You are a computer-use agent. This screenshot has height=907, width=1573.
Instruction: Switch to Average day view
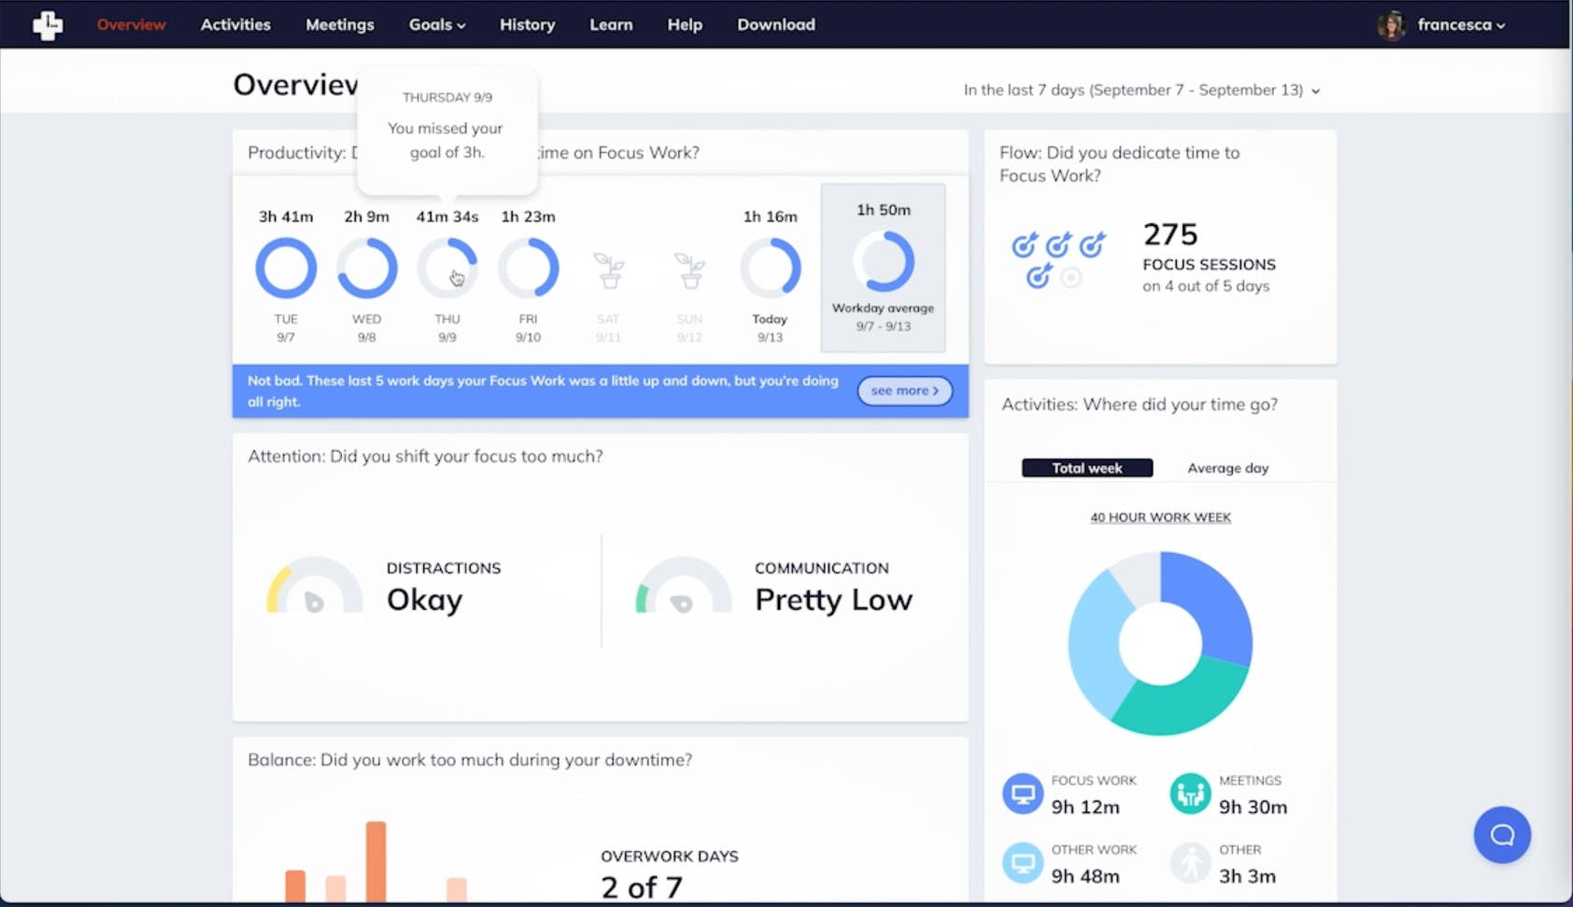[1227, 468]
